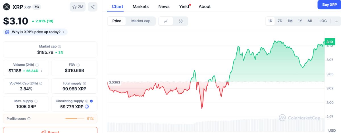
Task: Add XRP to watchlist via star button
Action: pyautogui.click(x=78, y=7)
